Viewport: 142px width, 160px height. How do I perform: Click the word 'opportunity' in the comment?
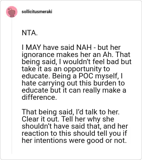click(x=83, y=69)
